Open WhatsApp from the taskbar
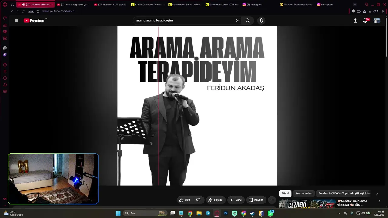Image resolution: width=388 pixels, height=218 pixels. [270, 213]
